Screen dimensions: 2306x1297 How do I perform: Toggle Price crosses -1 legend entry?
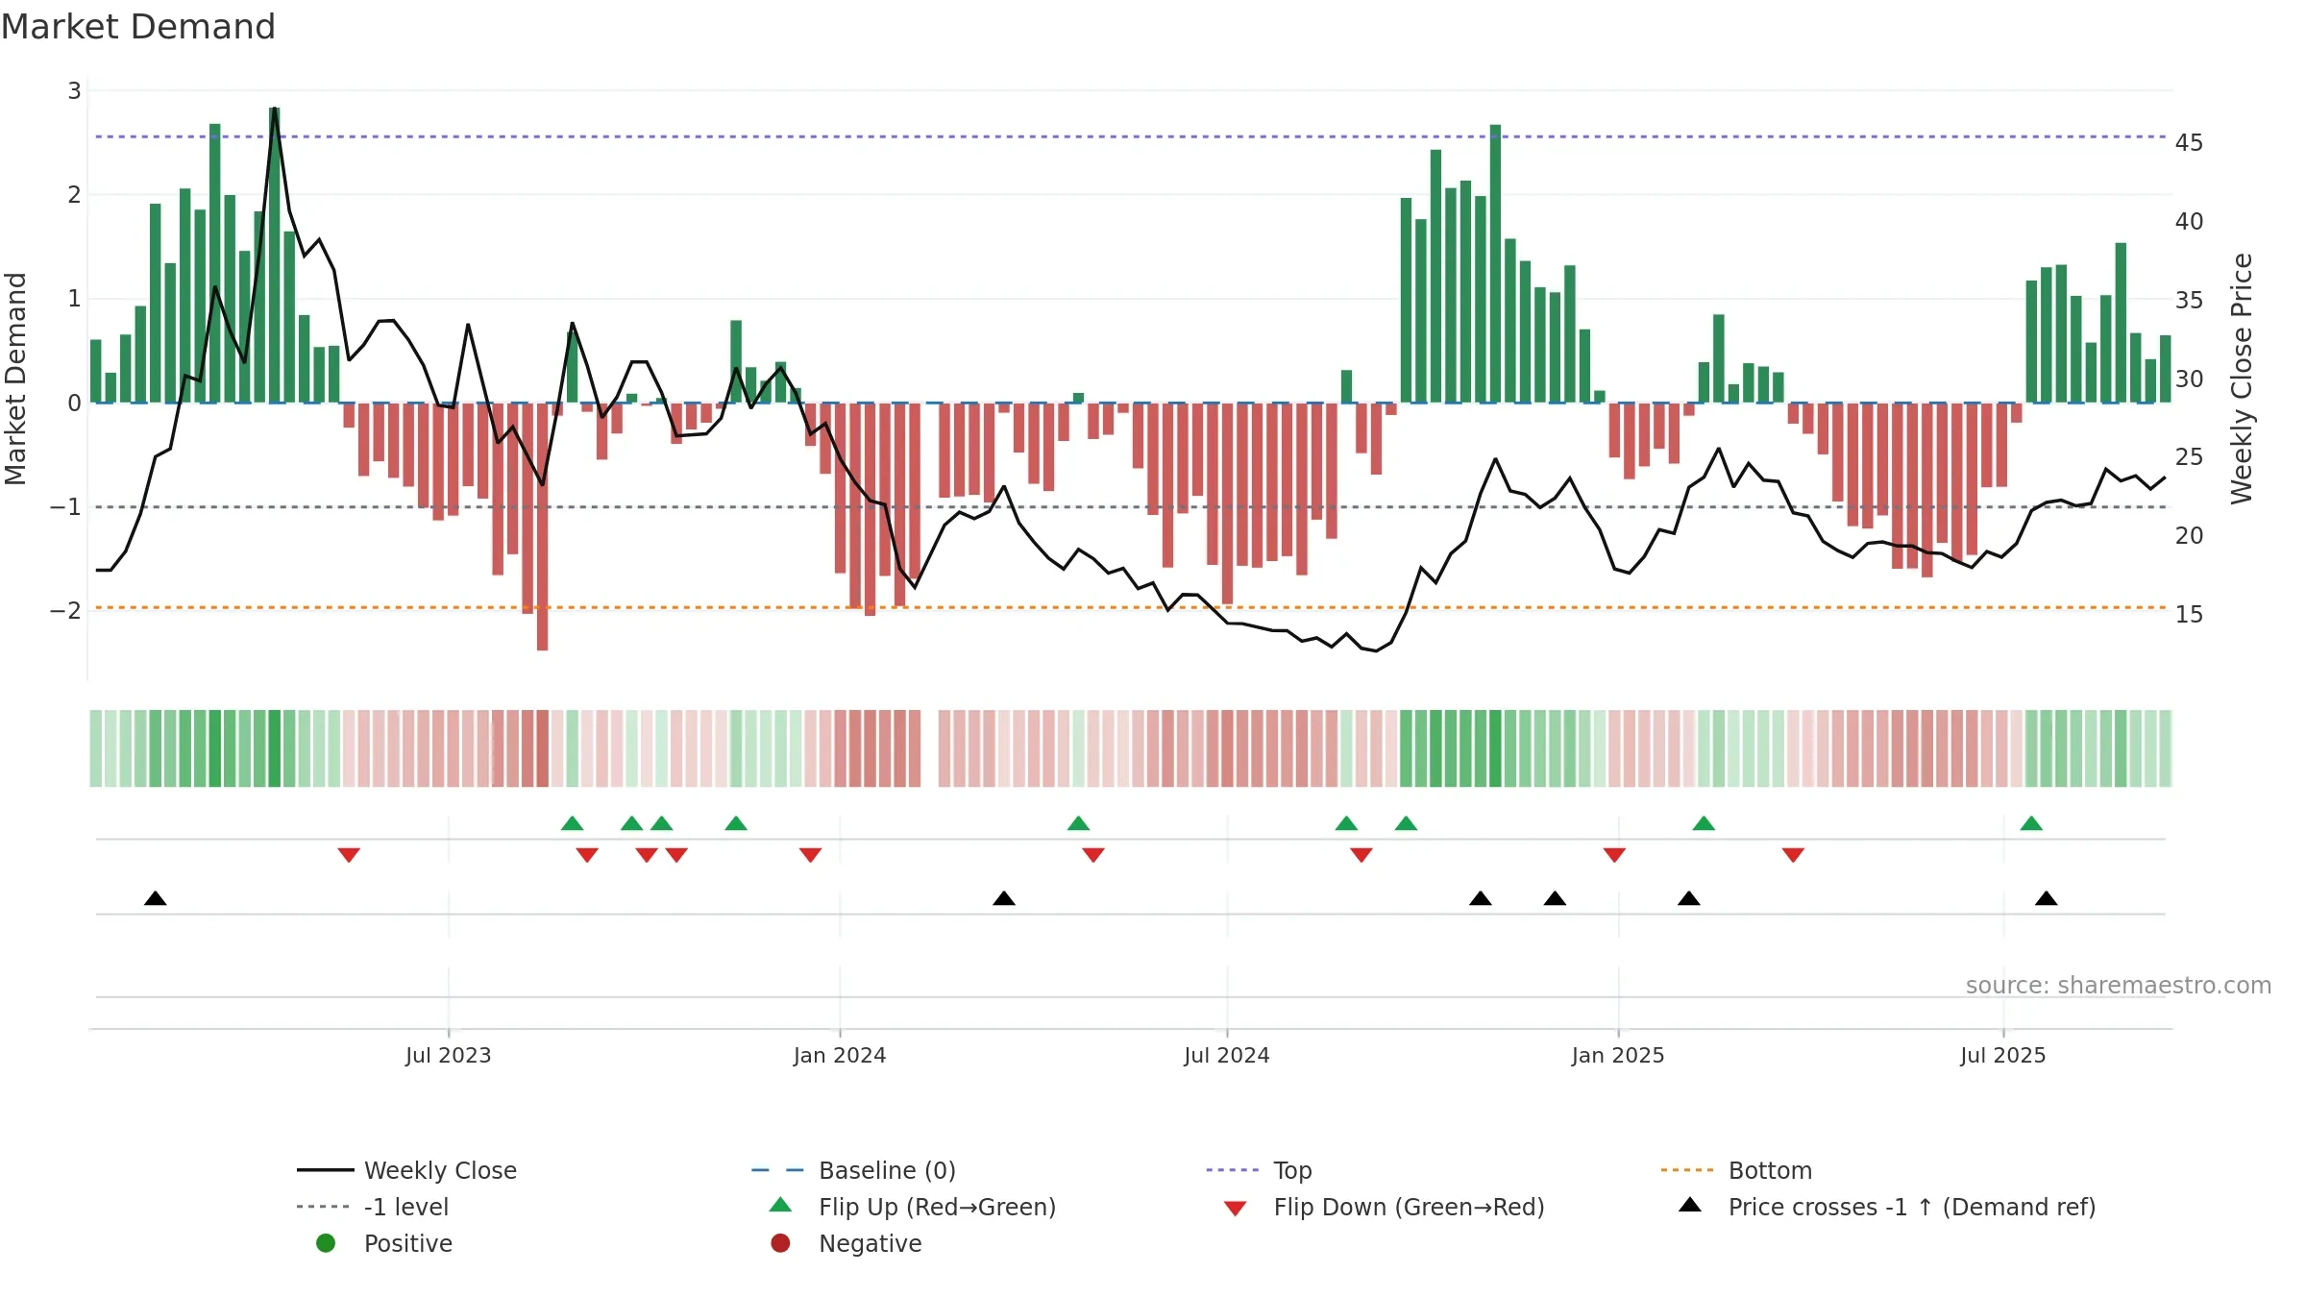pyautogui.click(x=1887, y=1207)
